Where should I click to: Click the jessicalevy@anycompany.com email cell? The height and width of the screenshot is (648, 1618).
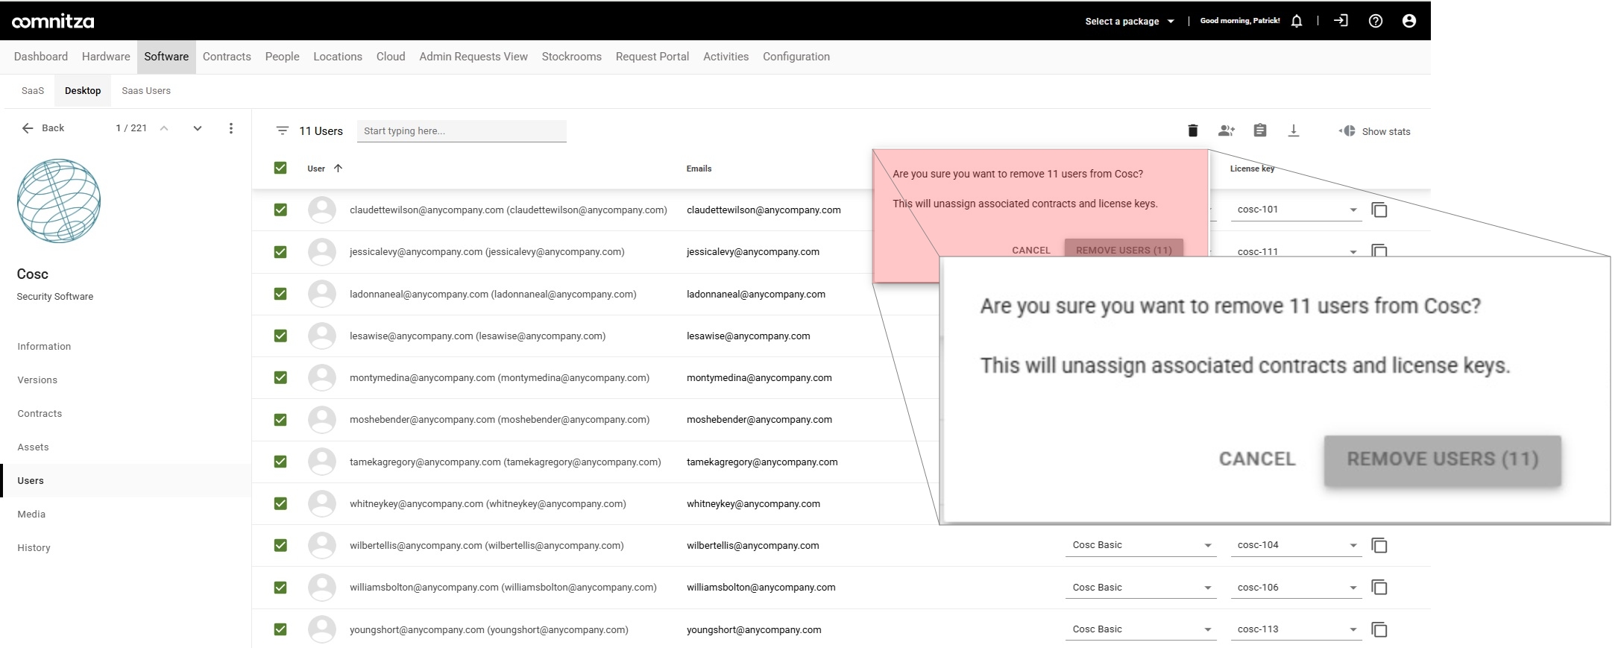pyautogui.click(x=753, y=252)
